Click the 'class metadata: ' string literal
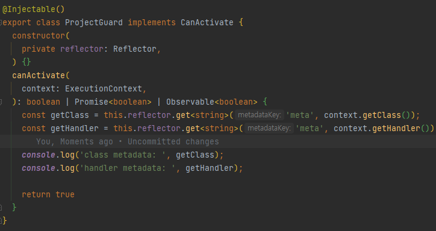The image size is (436, 231). pyautogui.click(x=125, y=155)
